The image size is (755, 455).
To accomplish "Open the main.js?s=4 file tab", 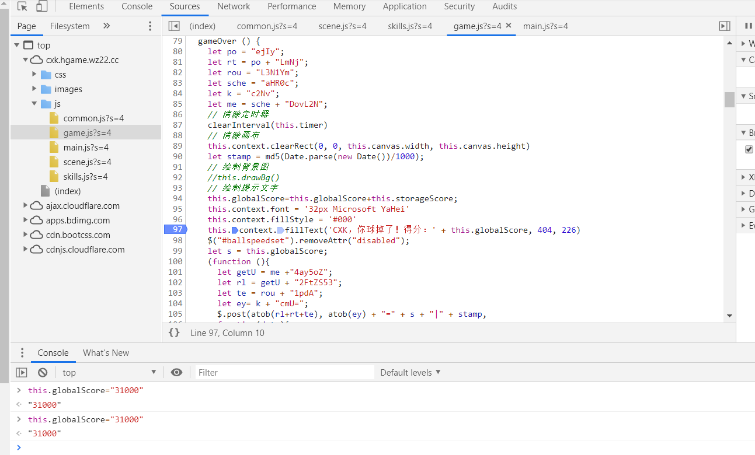I will (x=545, y=26).
